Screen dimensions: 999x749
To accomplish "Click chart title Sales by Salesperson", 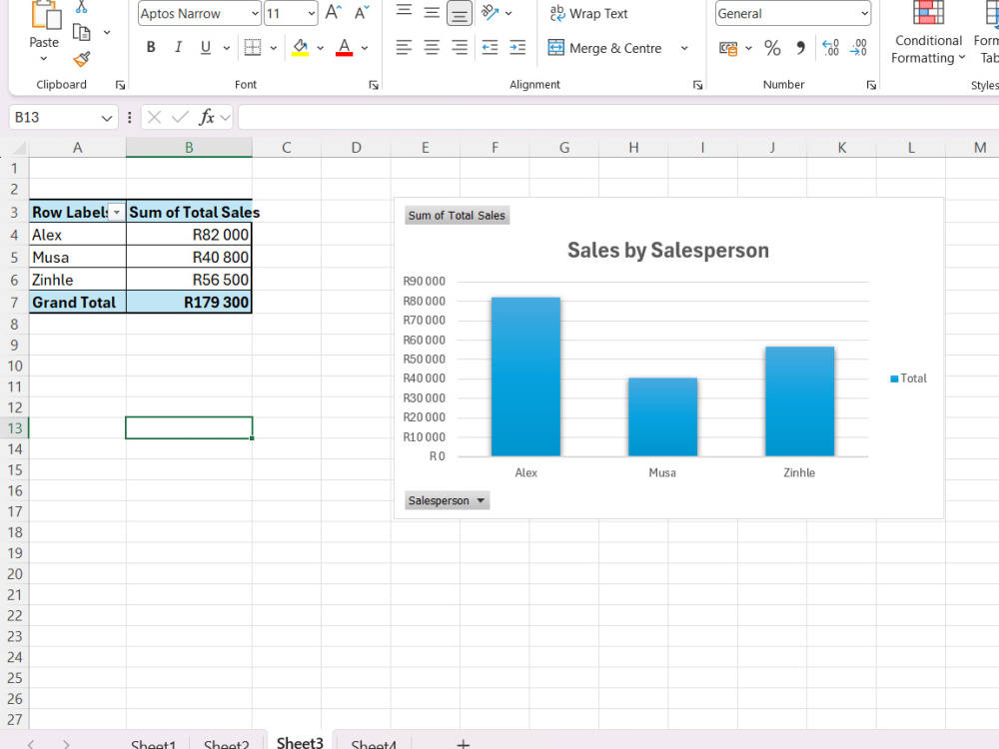I will point(667,251).
